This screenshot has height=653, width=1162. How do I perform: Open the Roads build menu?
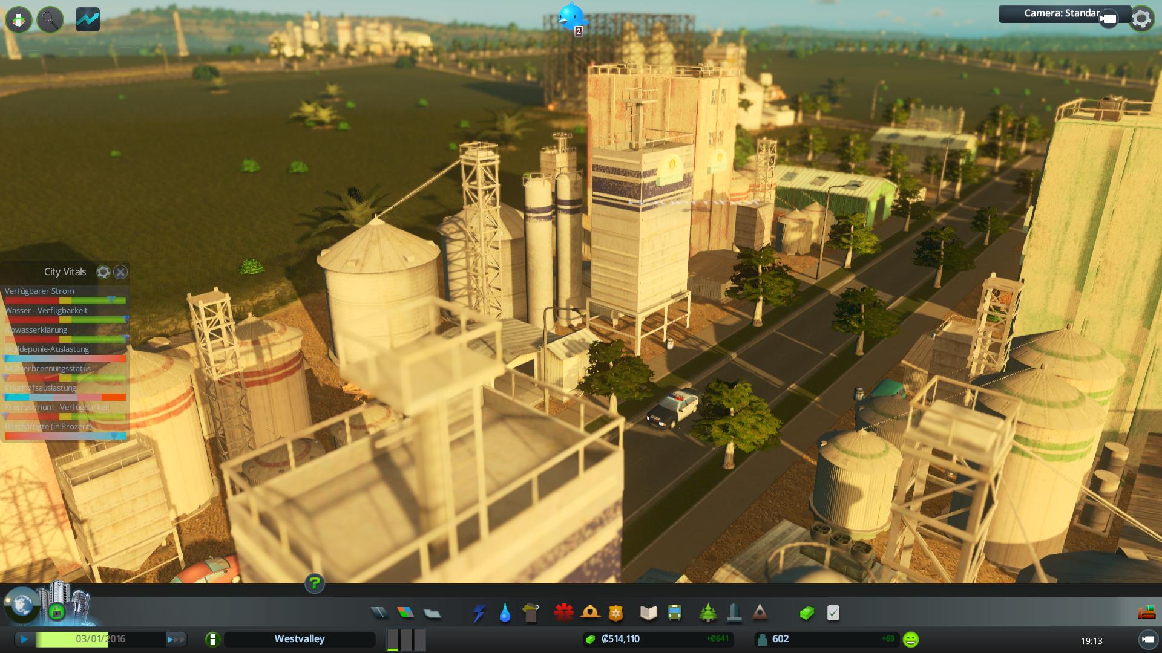[x=379, y=613]
